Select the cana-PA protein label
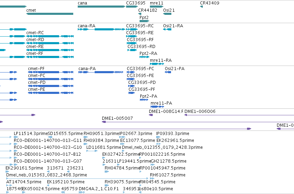This screenshot has height=194, width=294. pyautogui.click(x=87, y=69)
